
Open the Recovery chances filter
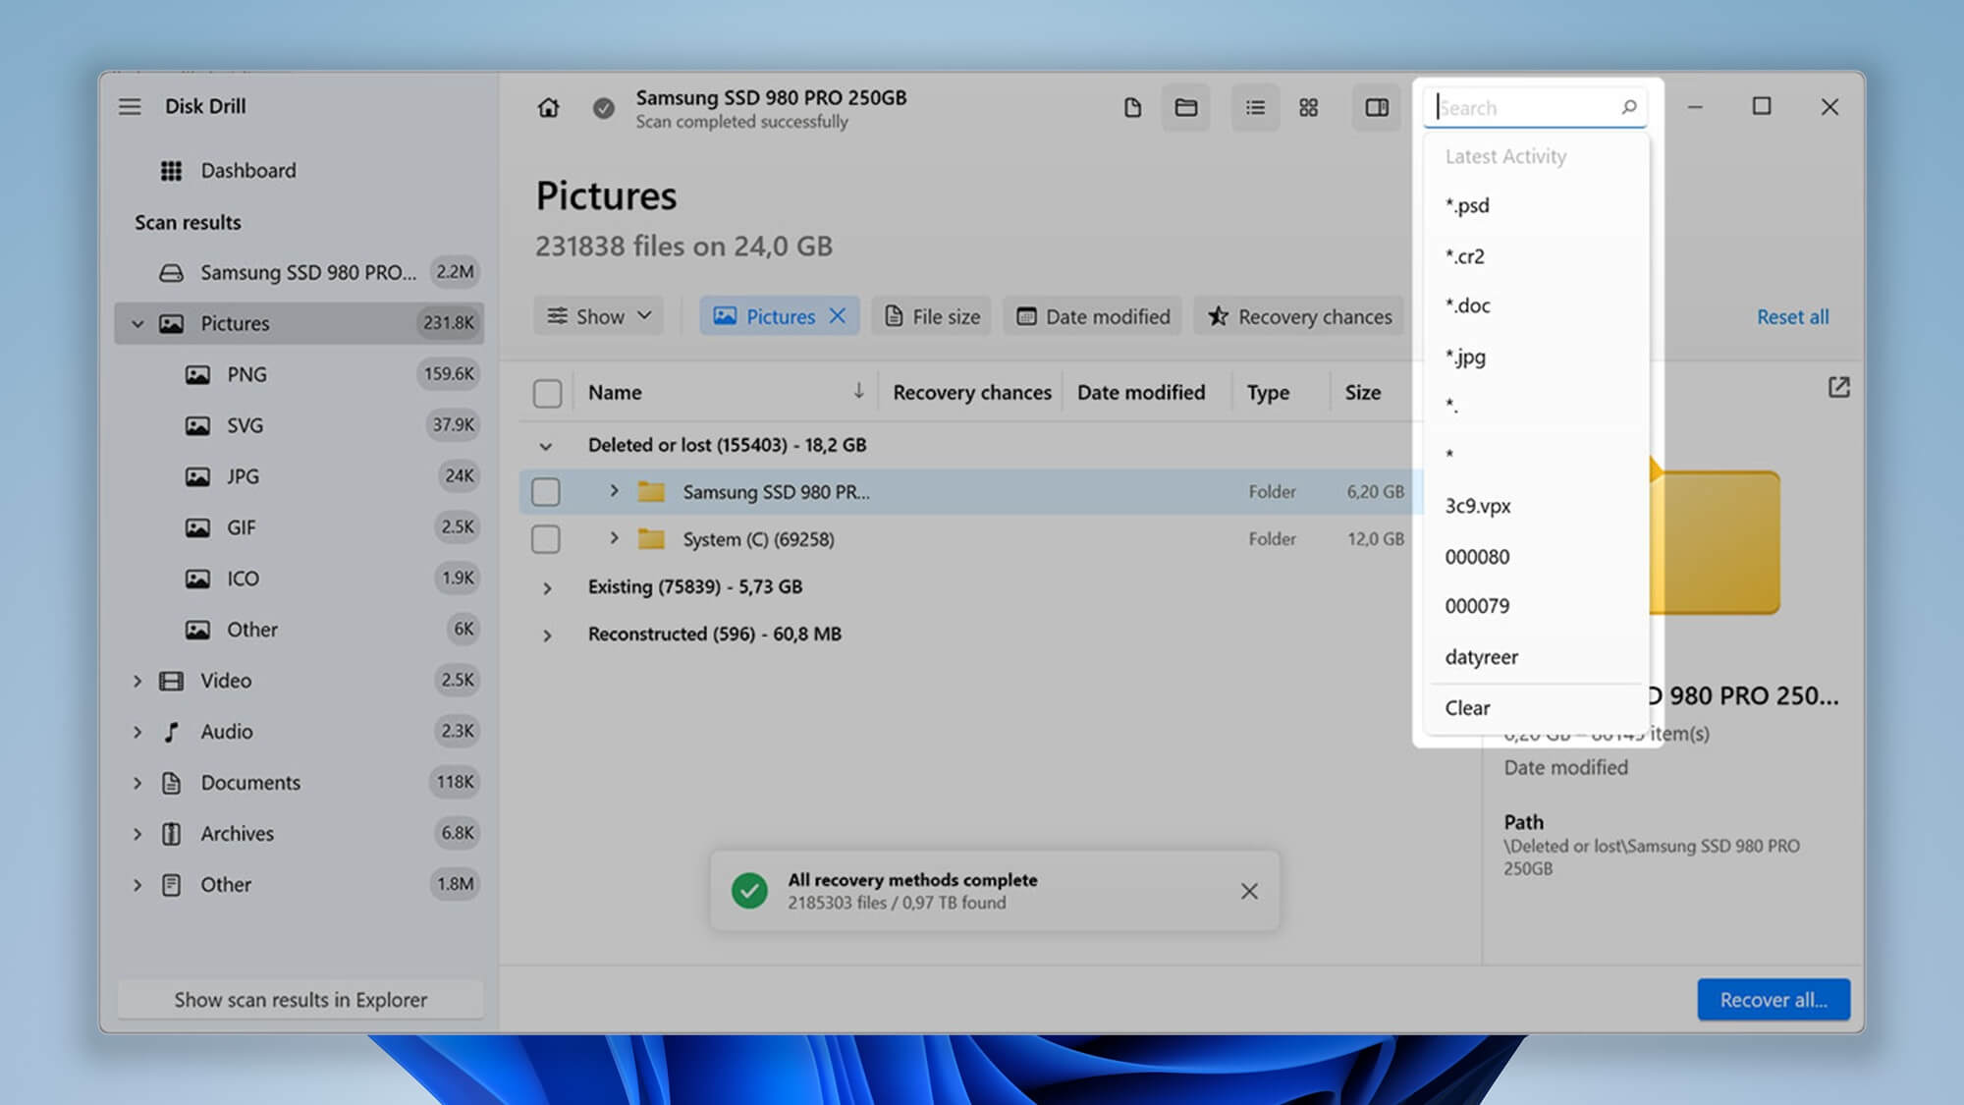coord(1299,316)
